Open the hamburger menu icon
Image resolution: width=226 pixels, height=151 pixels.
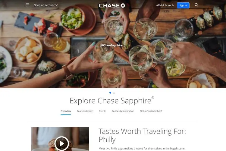pos(27,5)
